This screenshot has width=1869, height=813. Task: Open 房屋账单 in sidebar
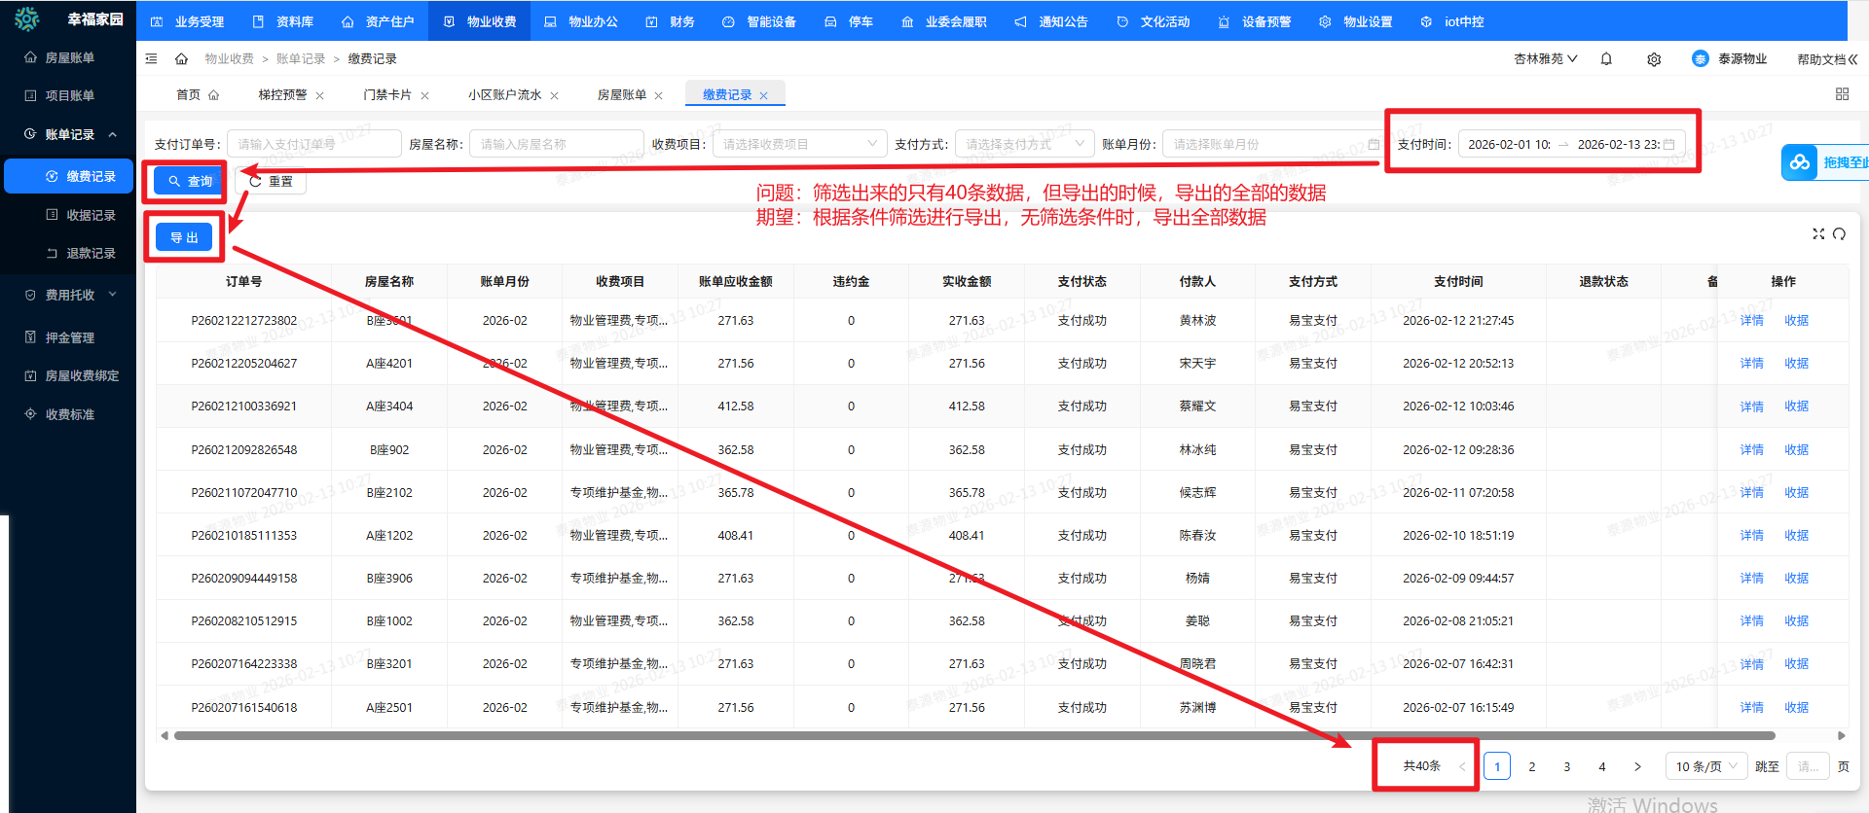coord(68,57)
